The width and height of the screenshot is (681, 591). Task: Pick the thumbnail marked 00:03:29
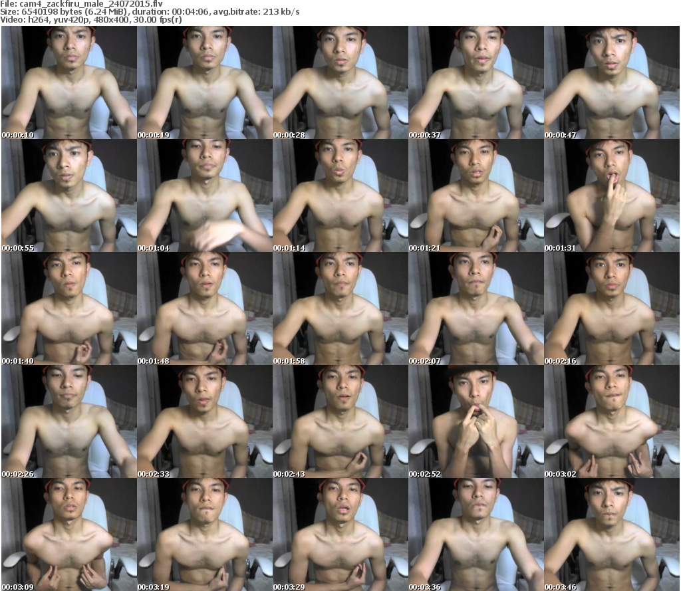(x=340, y=534)
